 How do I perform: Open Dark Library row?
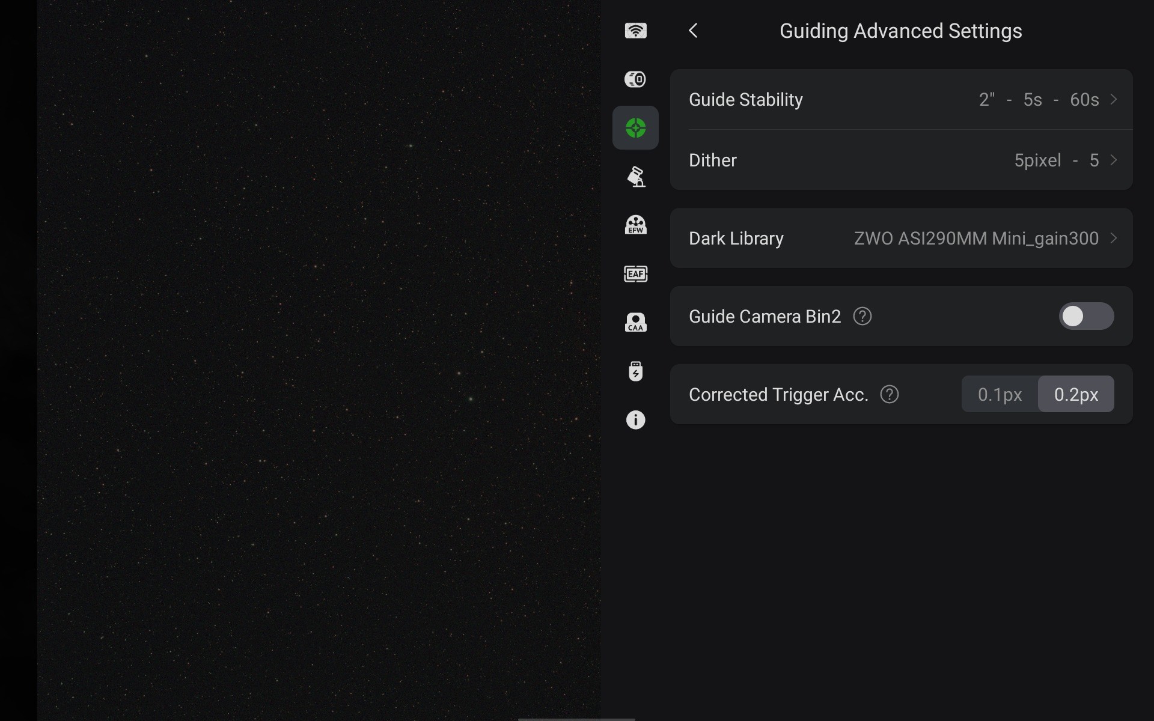(902, 238)
